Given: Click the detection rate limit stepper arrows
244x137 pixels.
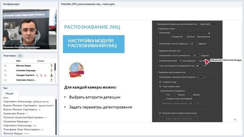Looking at the screenshot, I should pyautogui.click(x=199, y=56).
